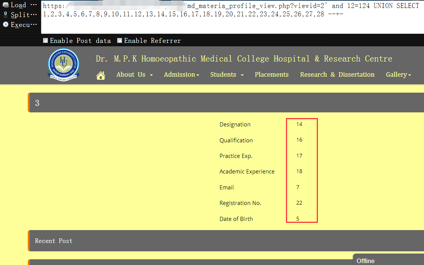The width and height of the screenshot is (424, 265).
Task: Click the profile title number 3
Action: (x=37, y=103)
